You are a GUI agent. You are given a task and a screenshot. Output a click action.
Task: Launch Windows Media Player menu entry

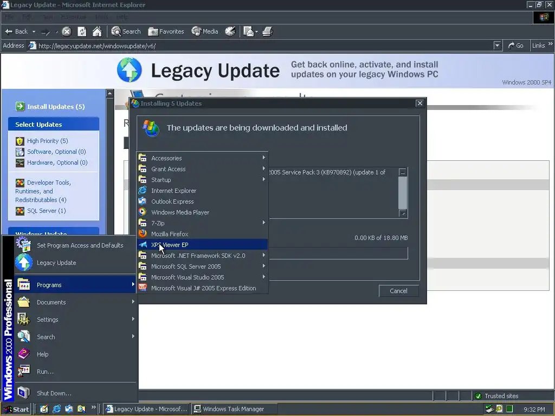203,212
